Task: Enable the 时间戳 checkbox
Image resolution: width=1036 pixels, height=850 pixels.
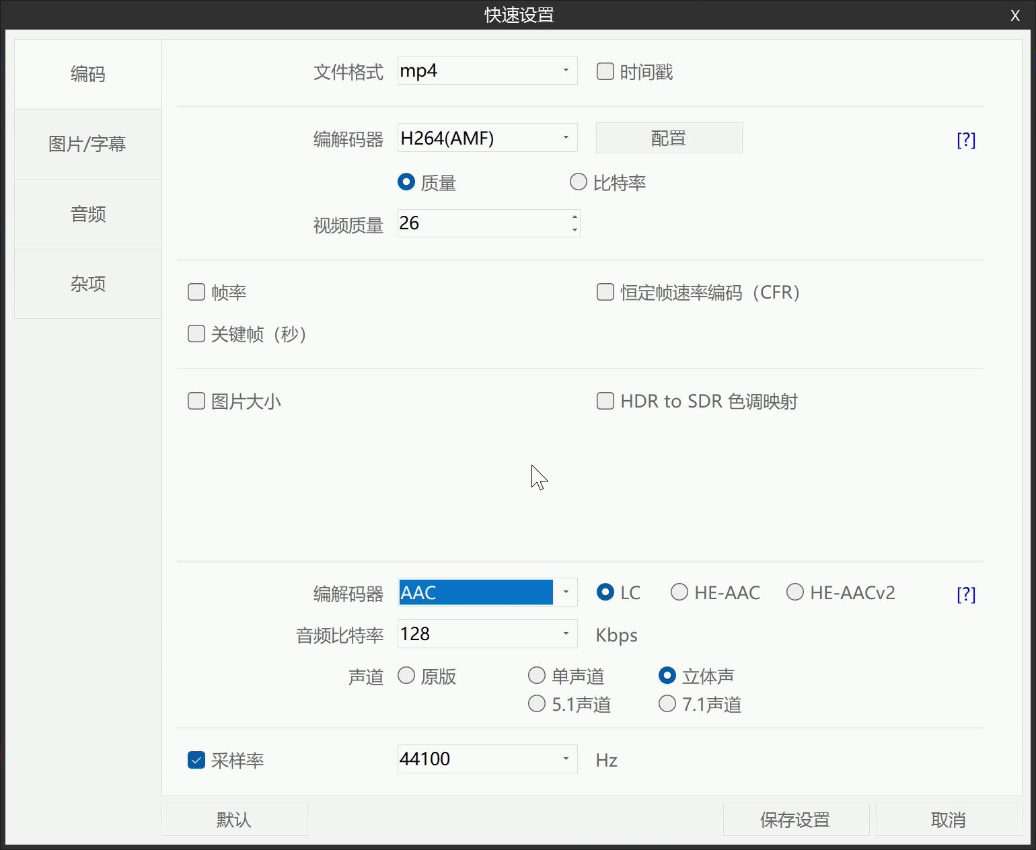Action: tap(605, 71)
